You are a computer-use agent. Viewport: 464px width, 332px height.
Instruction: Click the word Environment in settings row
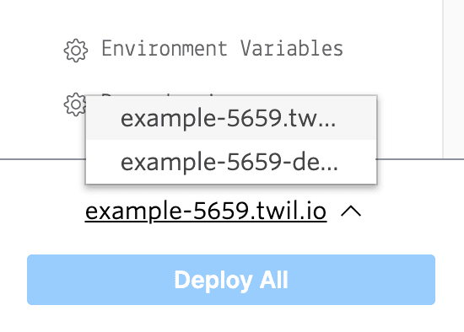165,49
